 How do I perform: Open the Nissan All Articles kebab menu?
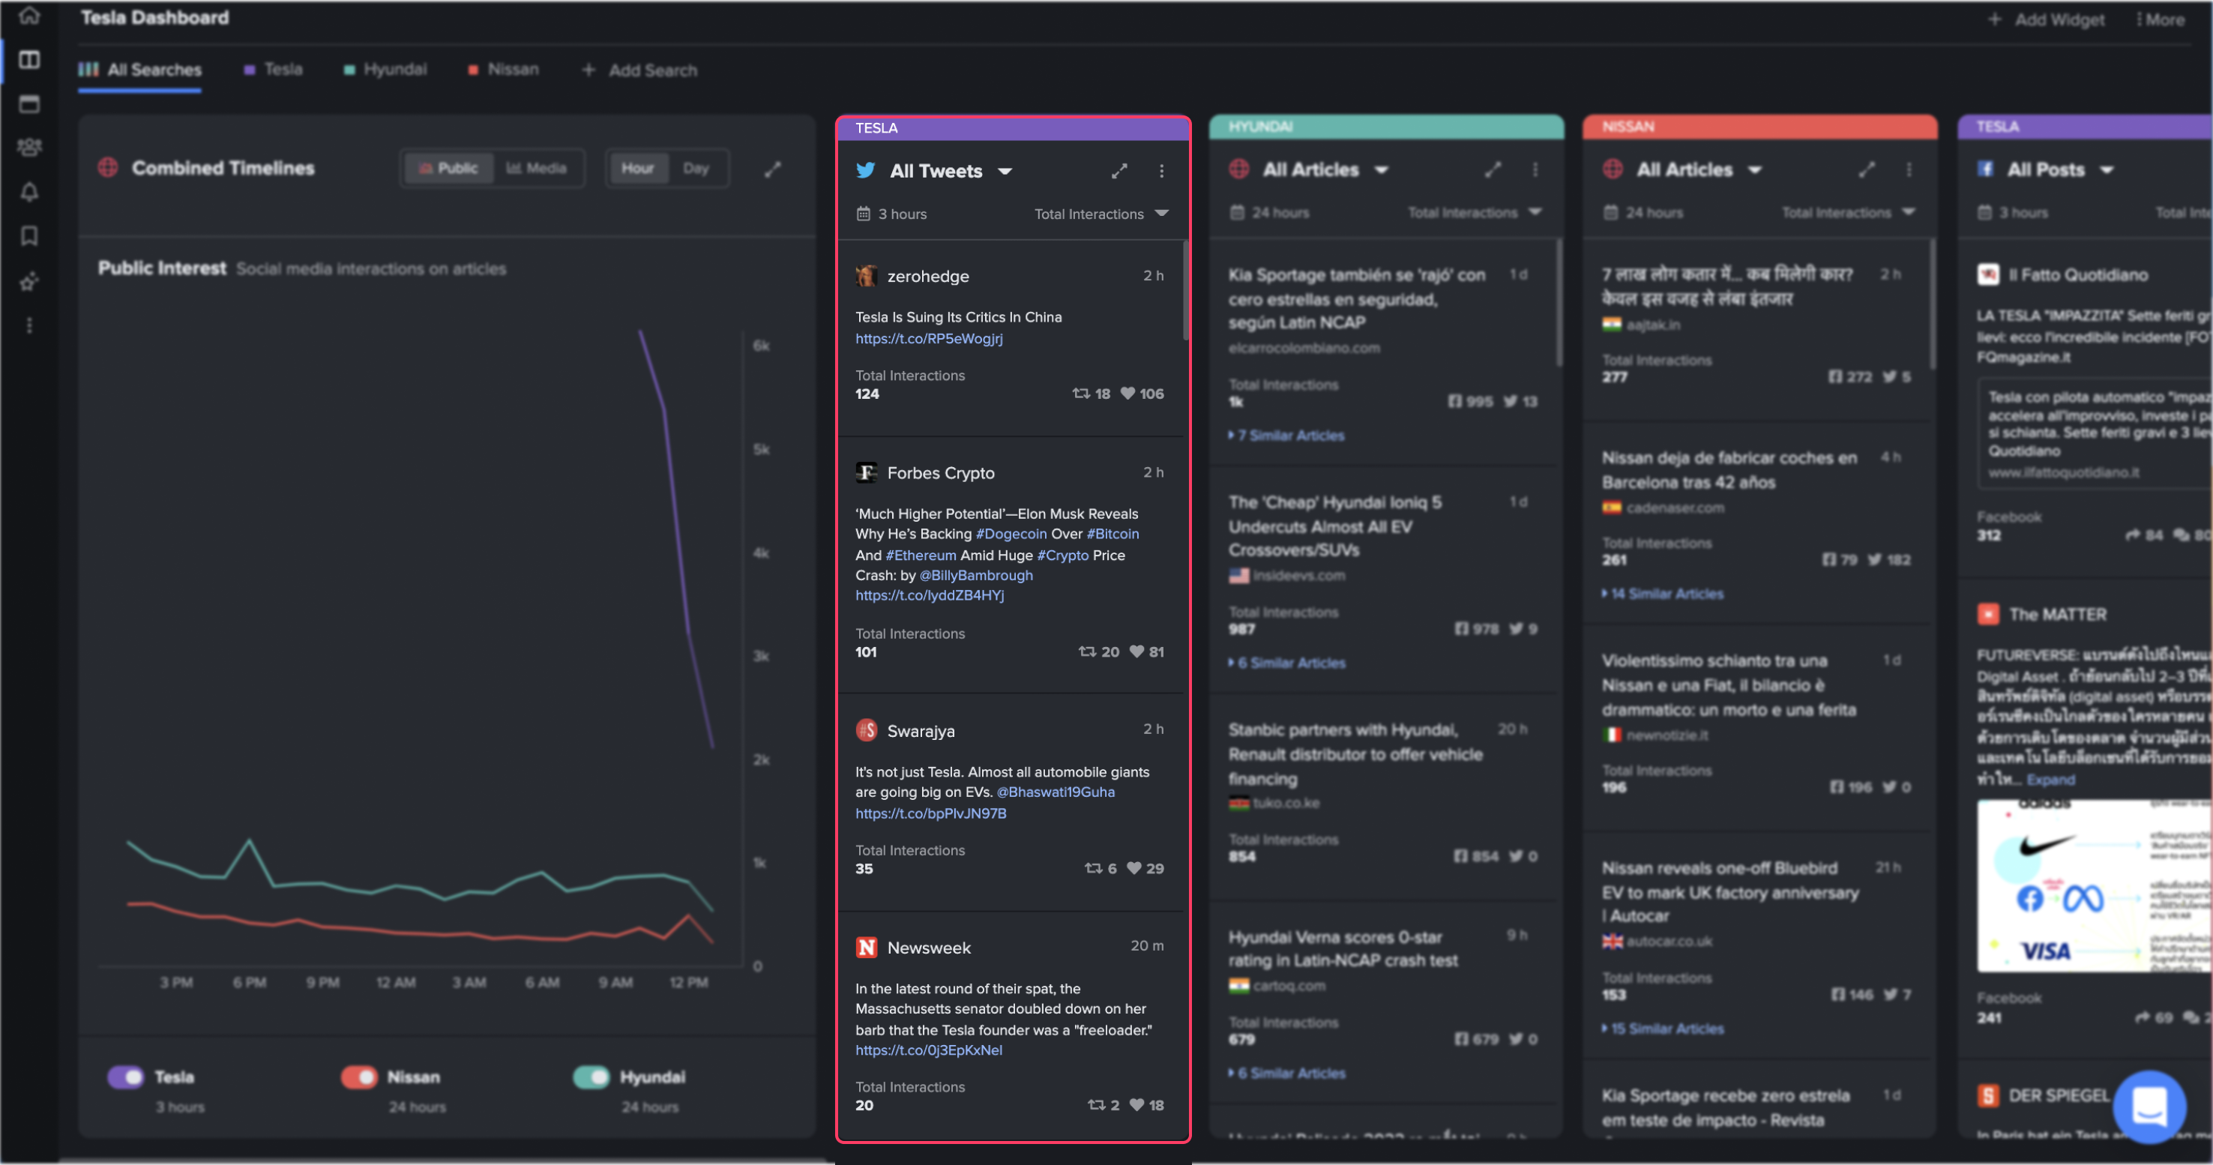1909,170
